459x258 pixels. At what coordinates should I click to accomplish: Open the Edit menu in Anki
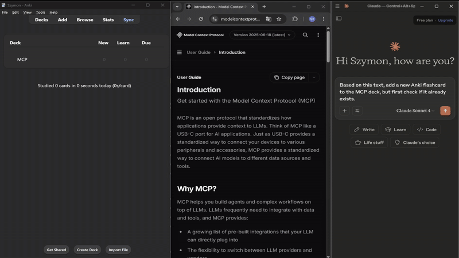coord(15,12)
